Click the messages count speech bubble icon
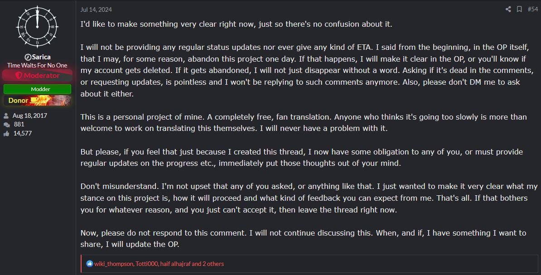Image resolution: width=541 pixels, height=275 pixels. [6, 125]
